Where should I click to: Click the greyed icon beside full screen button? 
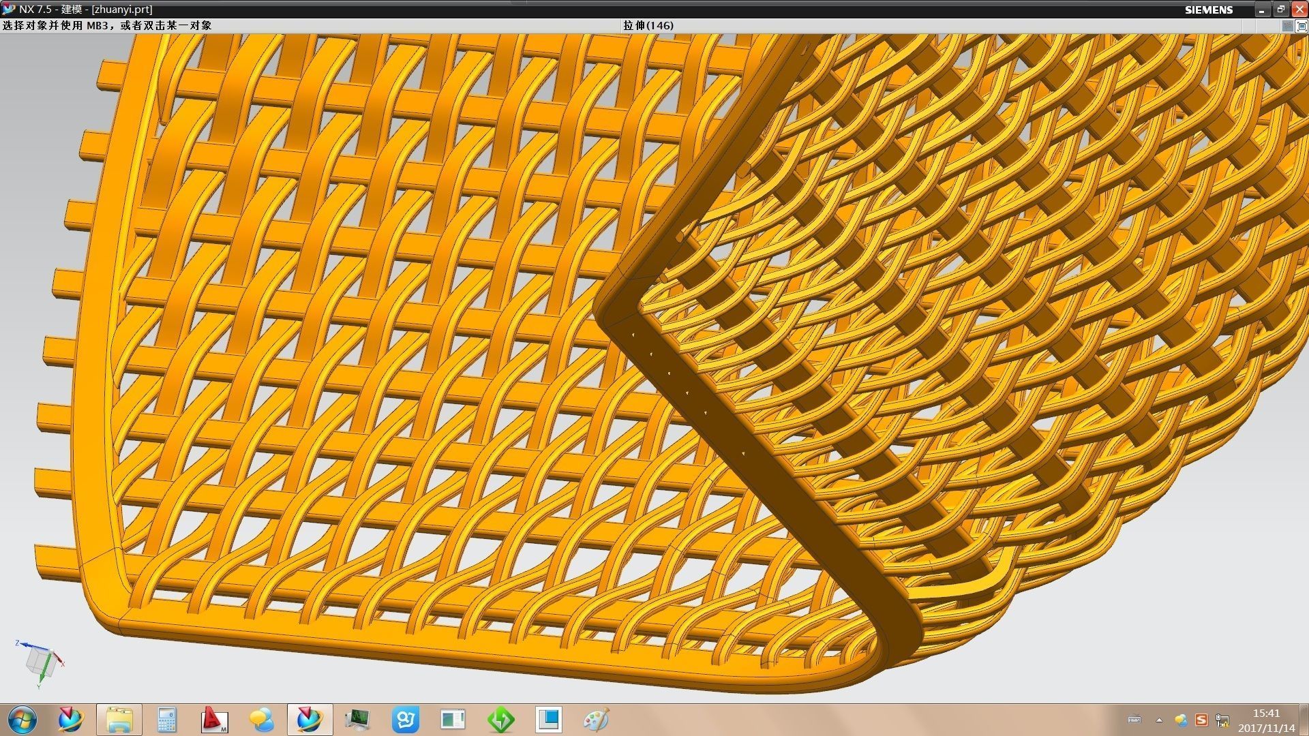[1287, 26]
